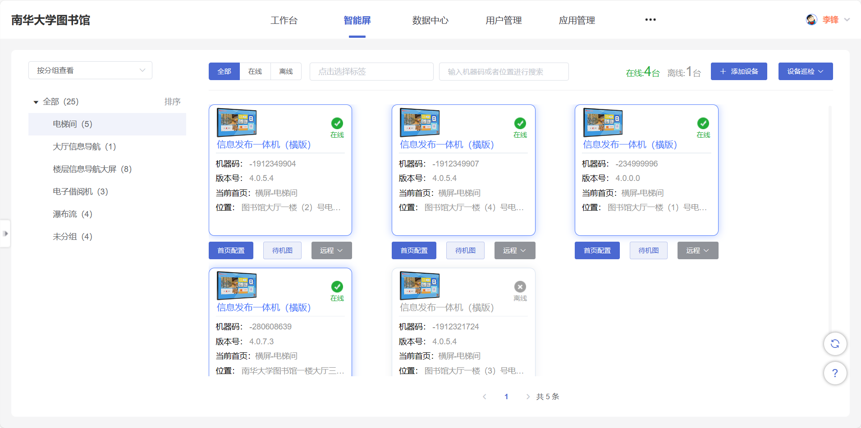Go to the next page arrow
Screen dimensions: 861x428
pyautogui.click(x=528, y=396)
